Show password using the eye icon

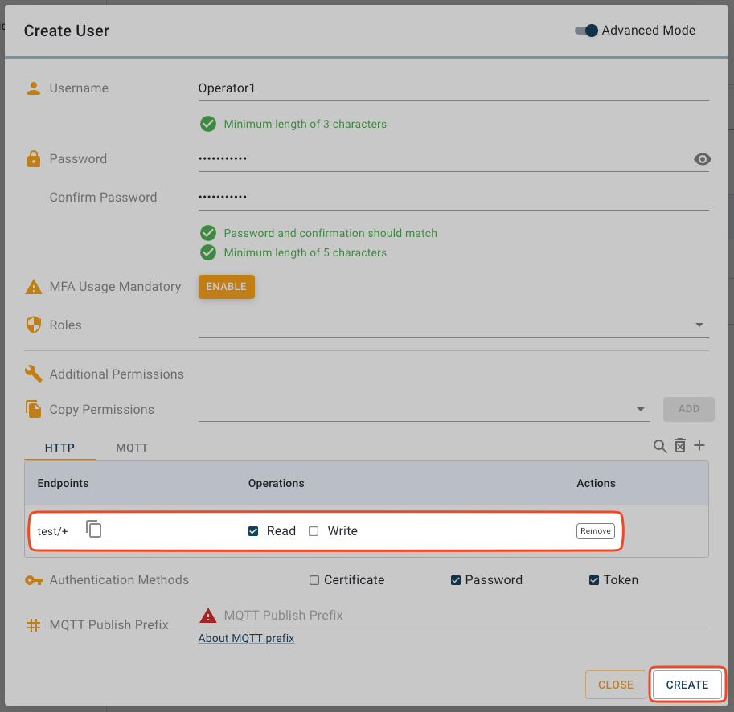point(702,159)
